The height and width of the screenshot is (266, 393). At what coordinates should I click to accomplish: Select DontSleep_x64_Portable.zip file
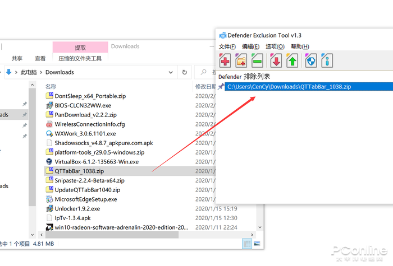[90, 96]
